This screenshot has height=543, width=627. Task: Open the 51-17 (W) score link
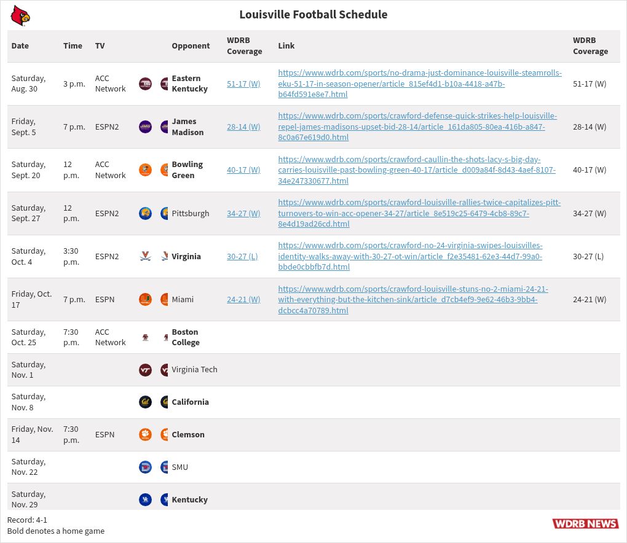tap(243, 84)
